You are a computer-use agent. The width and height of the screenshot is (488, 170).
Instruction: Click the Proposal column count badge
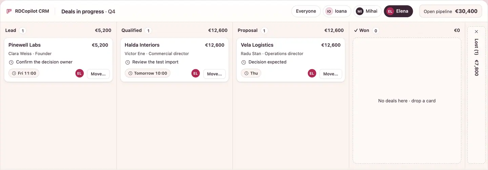(264, 31)
